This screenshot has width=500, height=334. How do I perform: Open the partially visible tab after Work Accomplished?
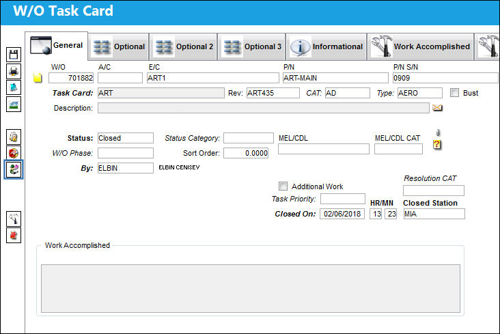click(487, 46)
